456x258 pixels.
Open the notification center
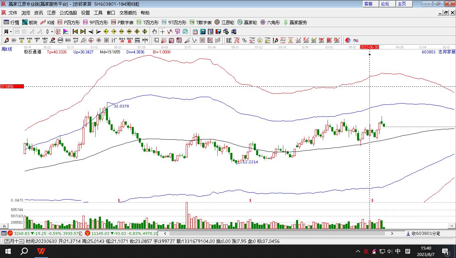pos(446,251)
